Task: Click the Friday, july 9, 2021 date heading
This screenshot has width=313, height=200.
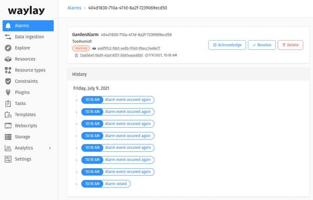Action: coord(91,88)
